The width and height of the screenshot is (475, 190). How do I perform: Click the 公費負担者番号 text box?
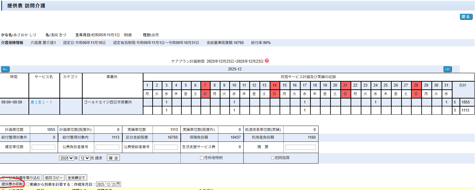pos(107,147)
